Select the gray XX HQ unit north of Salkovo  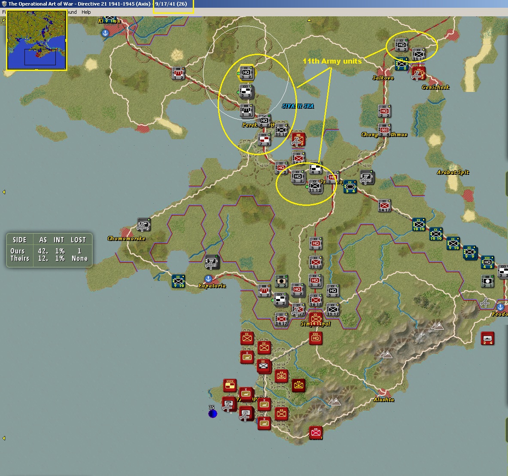402,45
